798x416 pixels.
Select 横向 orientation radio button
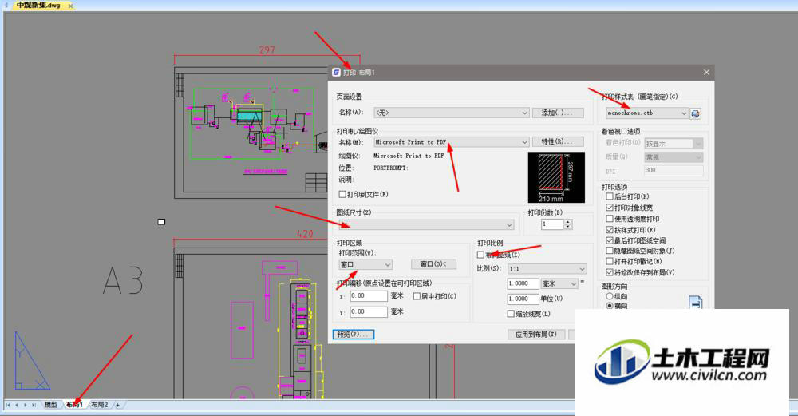[x=609, y=306]
